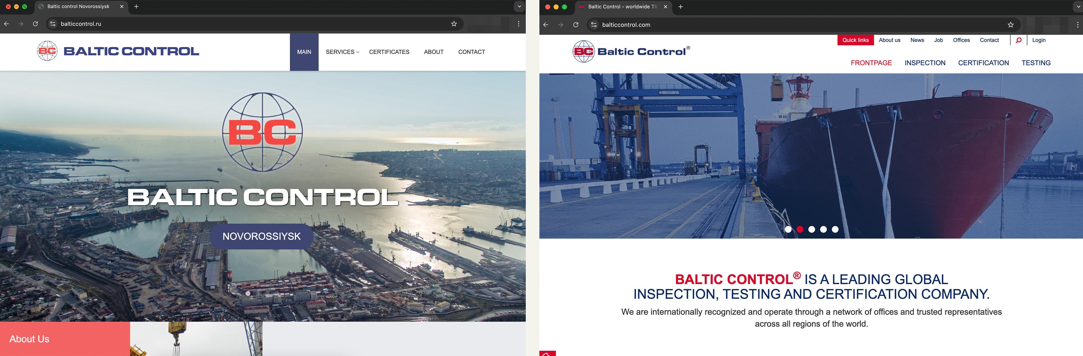Select FRONTPAGE navigation item
This screenshot has width=1083, height=356.
(x=871, y=63)
